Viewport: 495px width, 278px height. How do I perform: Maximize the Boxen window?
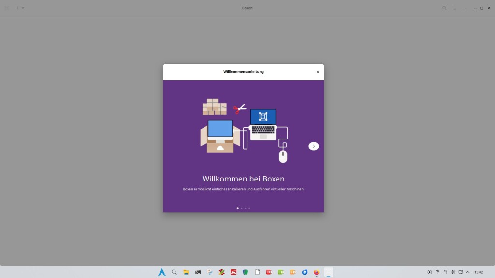click(x=482, y=8)
